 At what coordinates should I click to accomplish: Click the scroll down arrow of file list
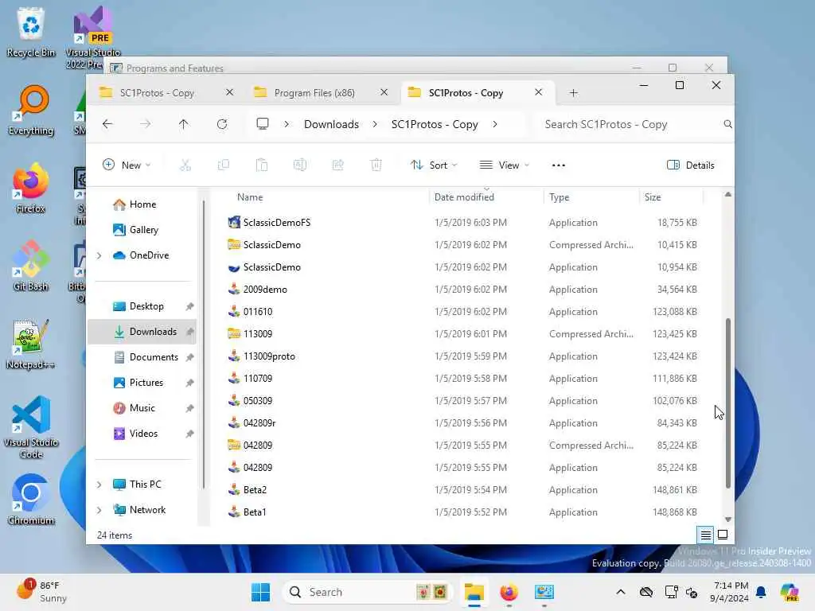pos(727,519)
